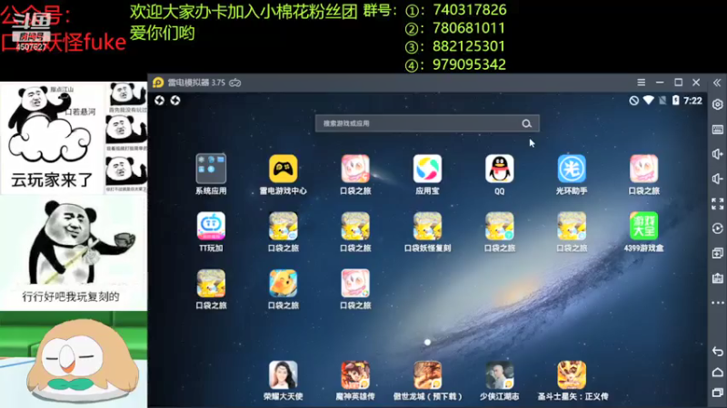Image resolution: width=727 pixels, height=408 pixels.
Task: Minimize the emulator window
Action: (660, 83)
